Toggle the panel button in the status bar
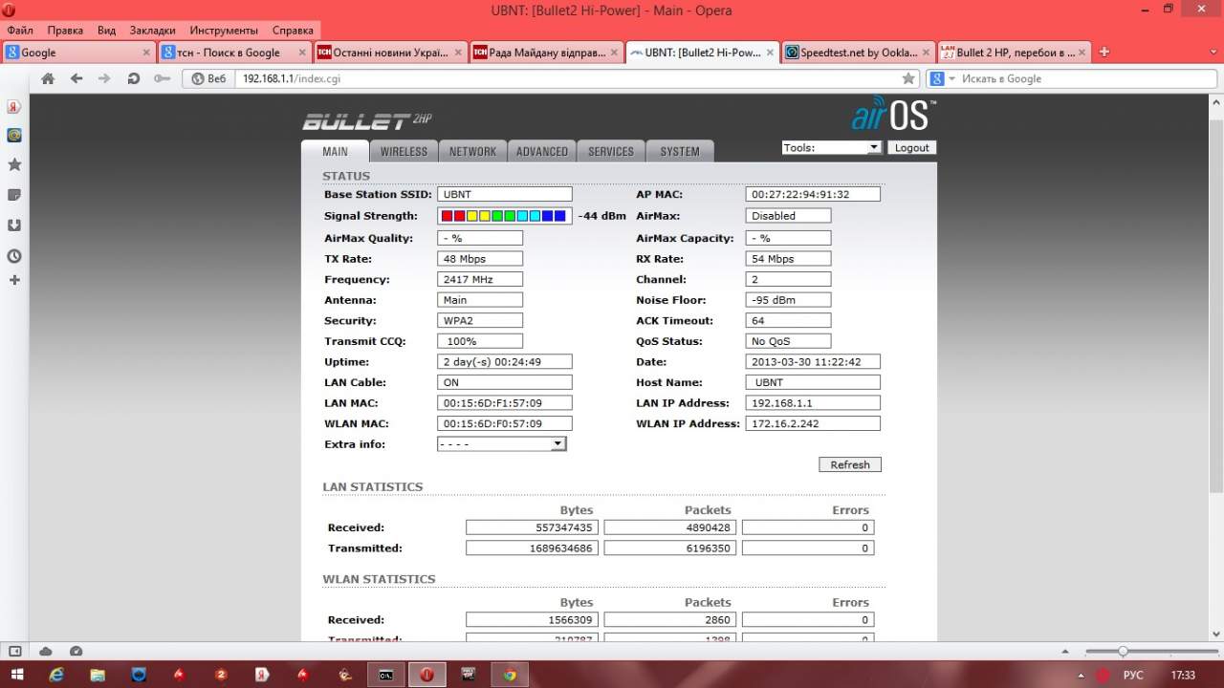 coord(15,651)
